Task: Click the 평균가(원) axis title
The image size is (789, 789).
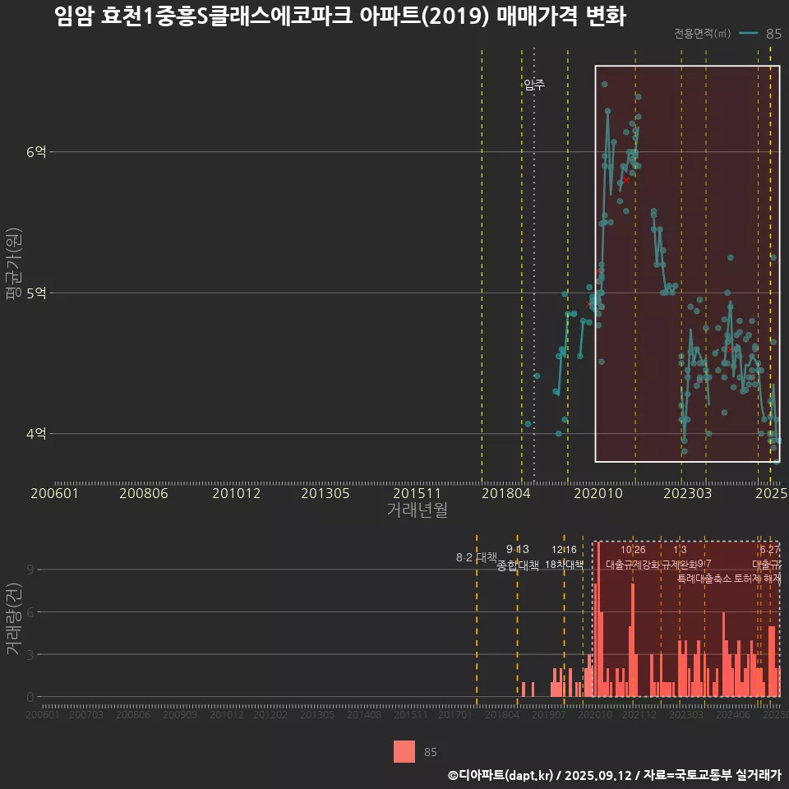Action: (x=14, y=264)
